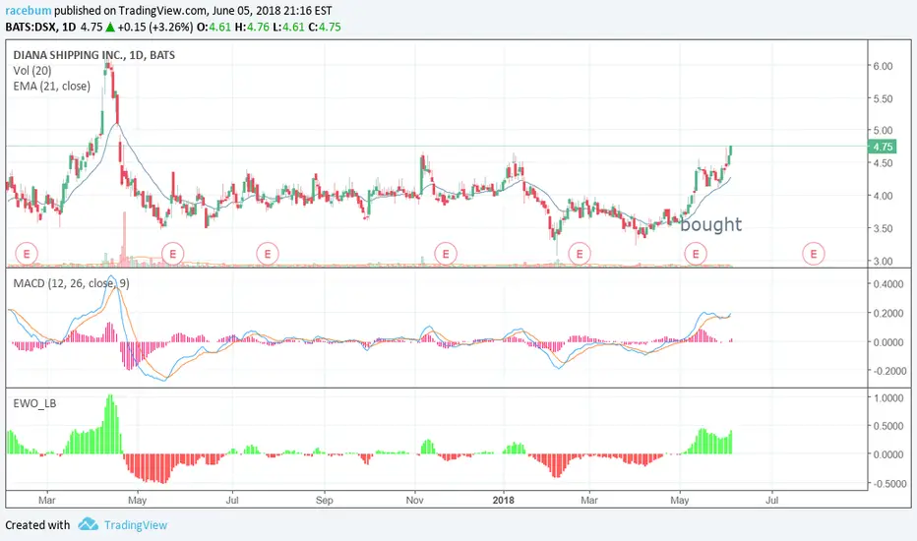Click the Sep label on the time axis

[324, 500]
